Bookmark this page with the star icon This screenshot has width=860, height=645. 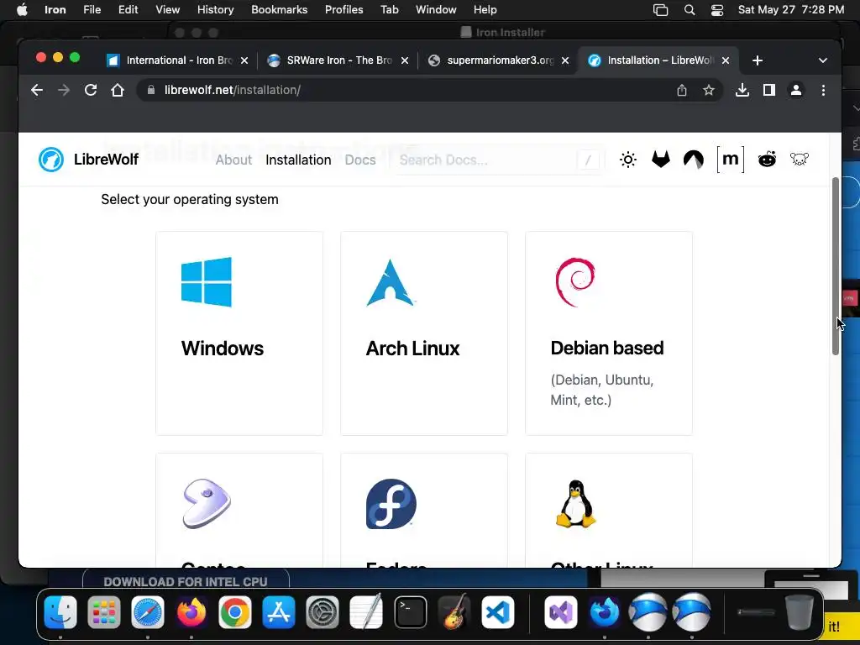click(709, 90)
